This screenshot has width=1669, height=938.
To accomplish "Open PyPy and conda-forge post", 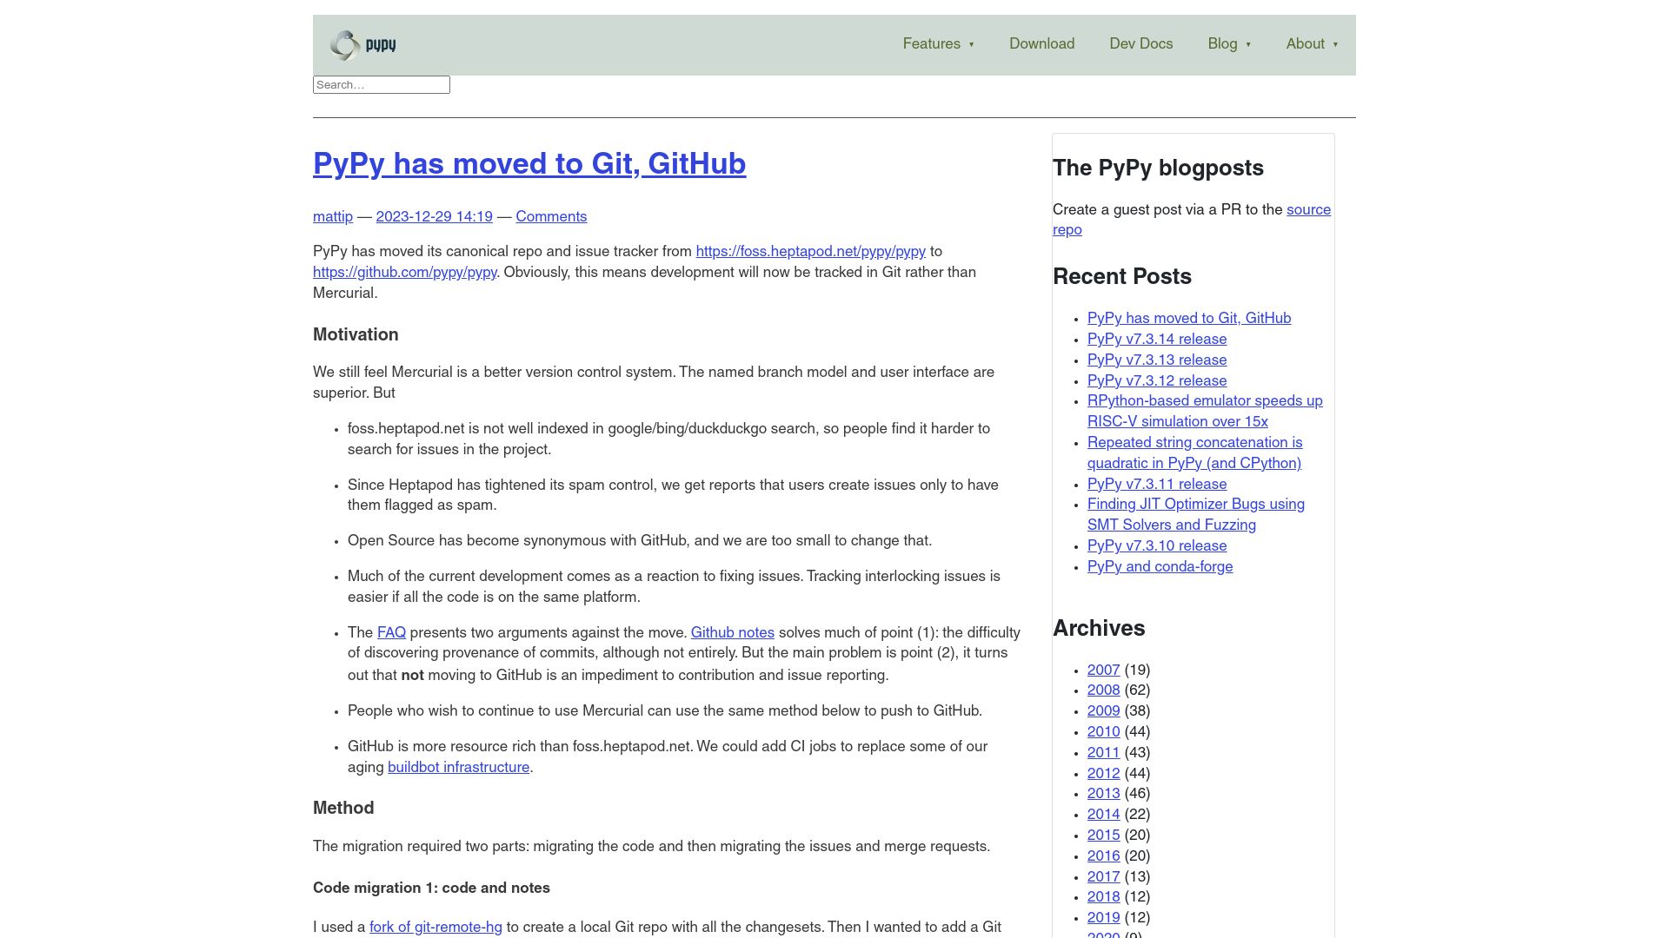I will tap(1160, 567).
